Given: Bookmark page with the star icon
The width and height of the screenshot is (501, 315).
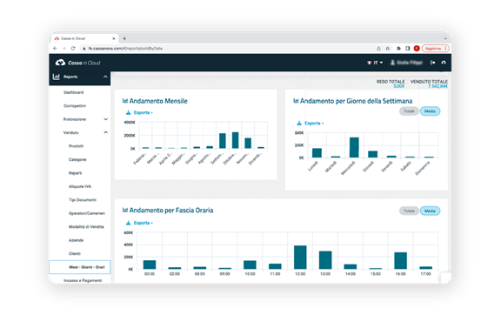Looking at the screenshot, I should (388, 48).
